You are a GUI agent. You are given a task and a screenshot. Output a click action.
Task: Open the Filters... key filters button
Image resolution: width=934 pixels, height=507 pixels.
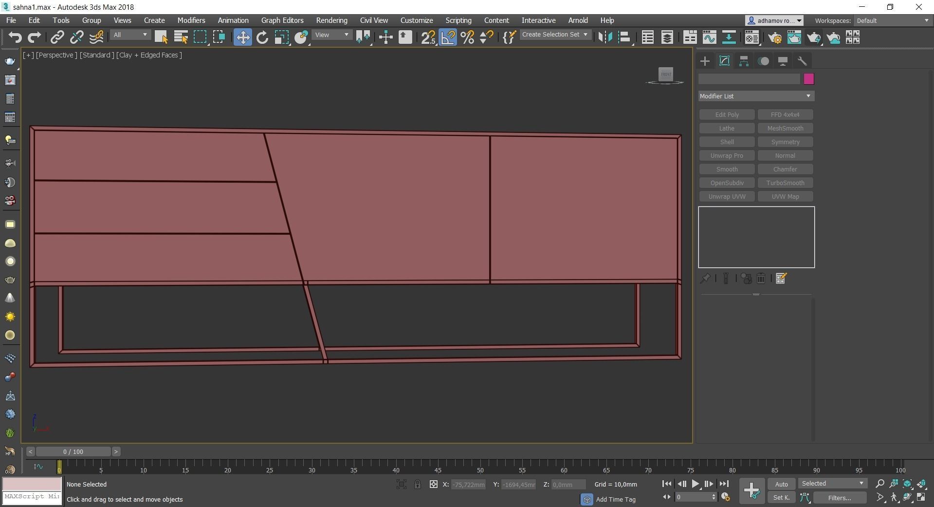(840, 498)
